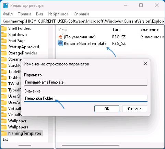
Task: Click the Wallpapers folder icon
Action: 4,127
